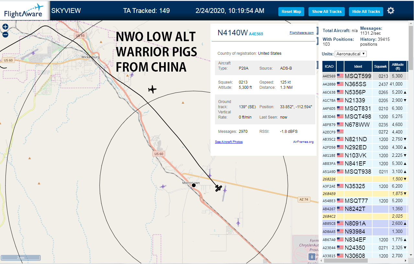
Task: Select the N678WW ident in aircraft list
Action: click(x=357, y=125)
